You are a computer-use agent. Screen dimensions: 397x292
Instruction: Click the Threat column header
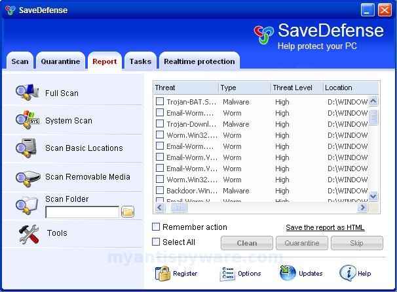tap(186, 88)
